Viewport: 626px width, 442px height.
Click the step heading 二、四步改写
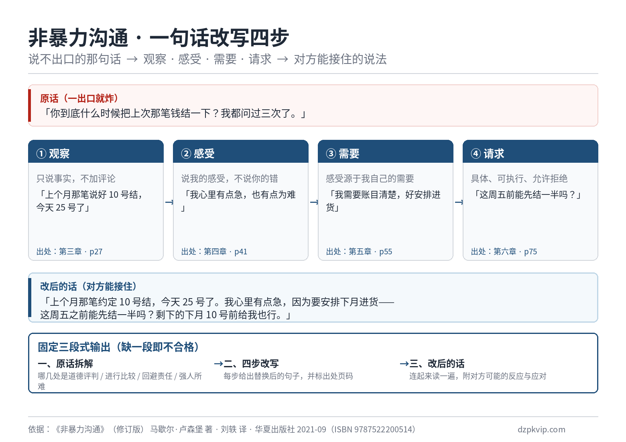(251, 364)
